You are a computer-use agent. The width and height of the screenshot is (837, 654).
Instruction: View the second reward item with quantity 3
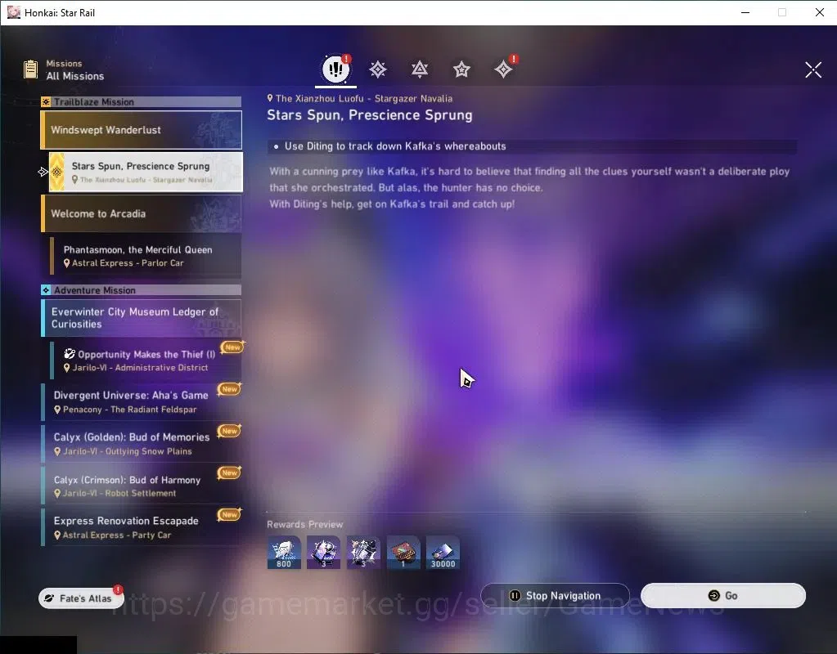pyautogui.click(x=323, y=552)
